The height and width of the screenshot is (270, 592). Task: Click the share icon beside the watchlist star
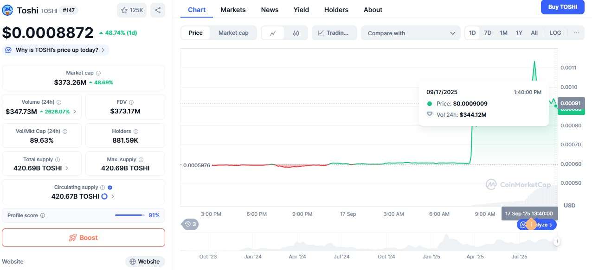click(158, 10)
